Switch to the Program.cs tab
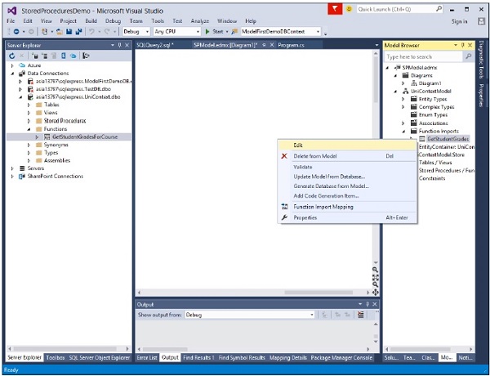The width and height of the screenshot is (490, 376). pyautogui.click(x=292, y=46)
